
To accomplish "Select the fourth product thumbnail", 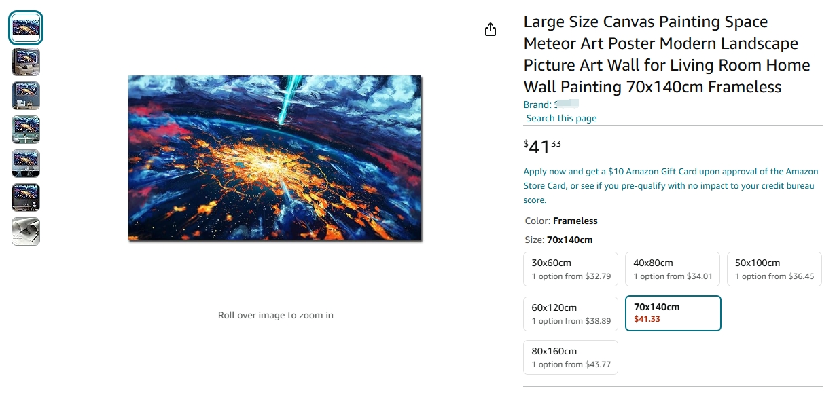I will point(26,130).
